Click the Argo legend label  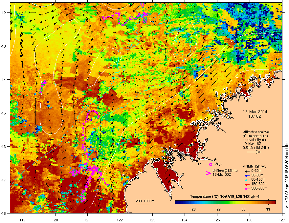(219, 164)
